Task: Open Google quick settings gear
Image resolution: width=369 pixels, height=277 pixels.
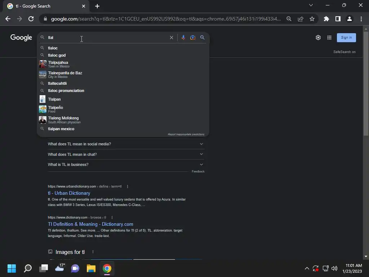Action: pos(318,38)
